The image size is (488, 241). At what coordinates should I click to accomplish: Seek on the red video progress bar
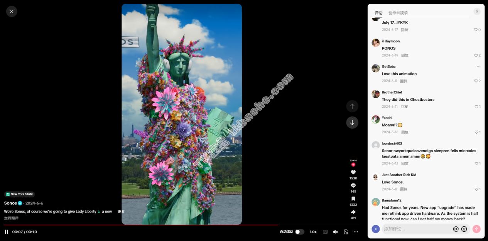pos(182,225)
